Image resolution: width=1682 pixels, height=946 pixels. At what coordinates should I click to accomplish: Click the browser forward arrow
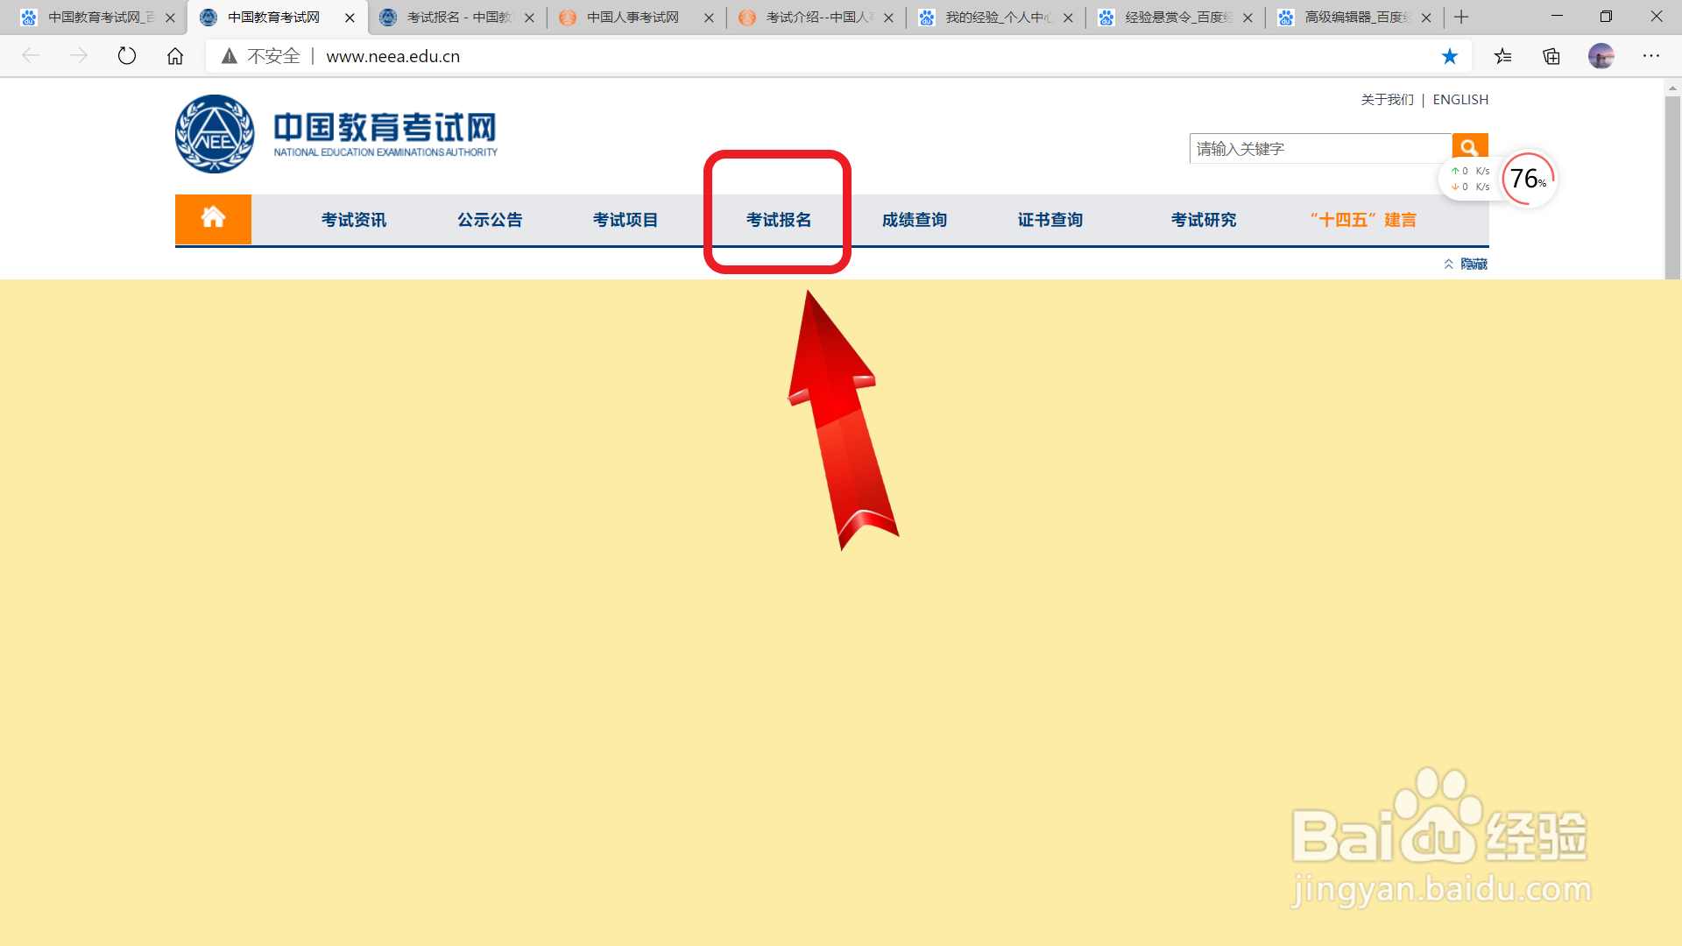[x=79, y=56]
